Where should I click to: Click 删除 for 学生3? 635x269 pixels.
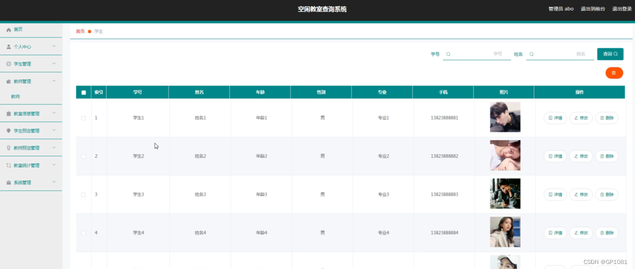pyautogui.click(x=607, y=195)
